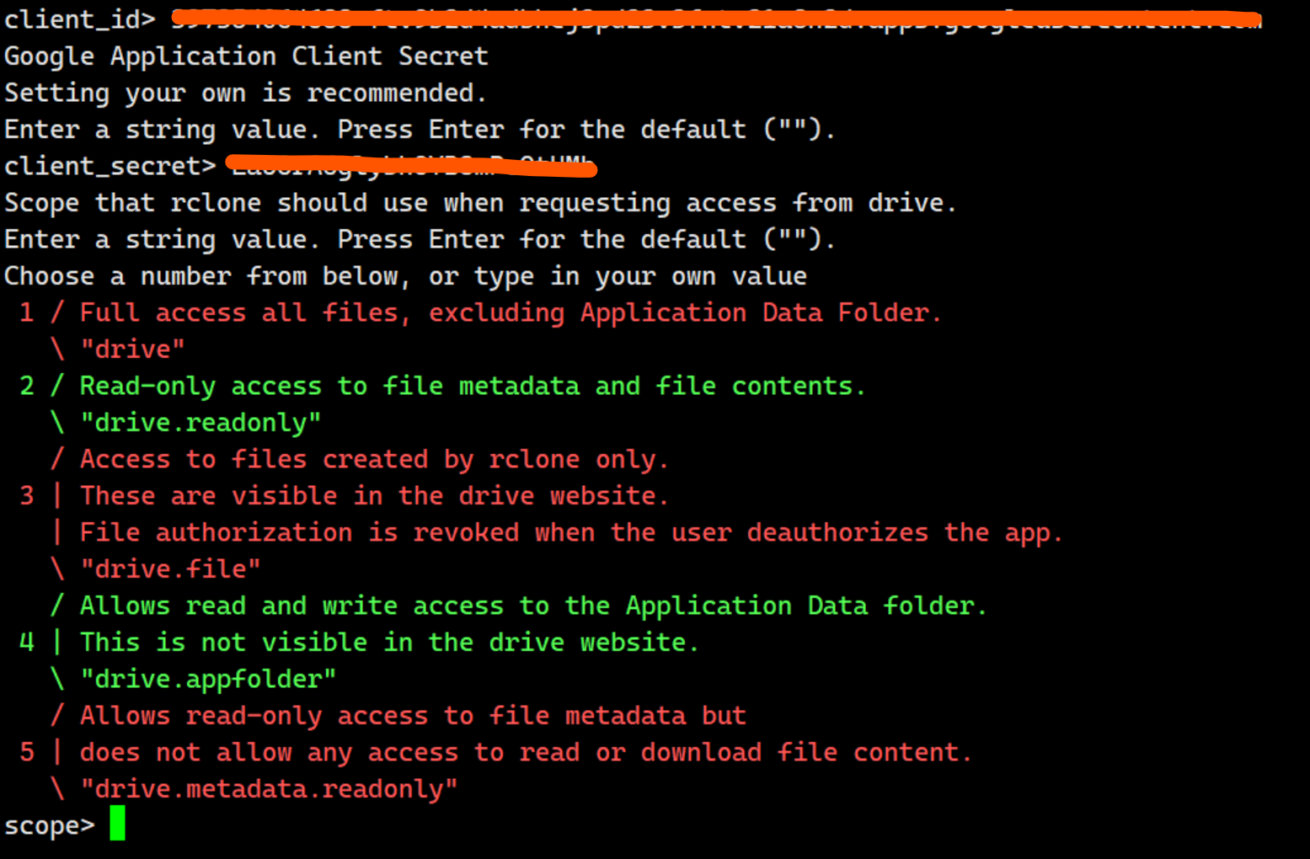Click the redacted client_secret value
This screenshot has height=859, width=1310.
click(x=411, y=166)
